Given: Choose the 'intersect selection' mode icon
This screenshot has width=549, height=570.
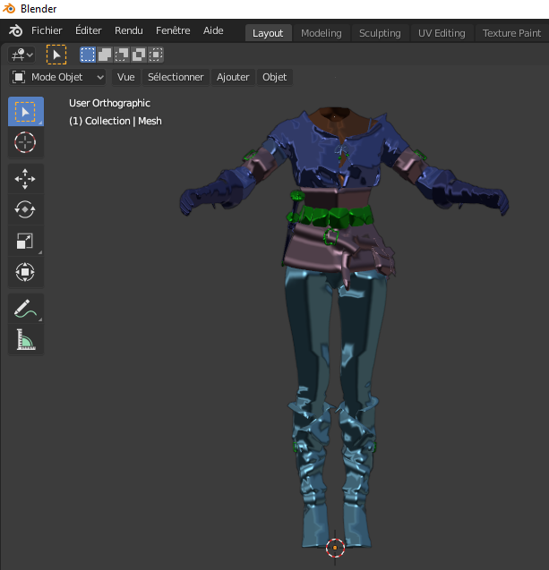Looking at the screenshot, I should point(156,55).
